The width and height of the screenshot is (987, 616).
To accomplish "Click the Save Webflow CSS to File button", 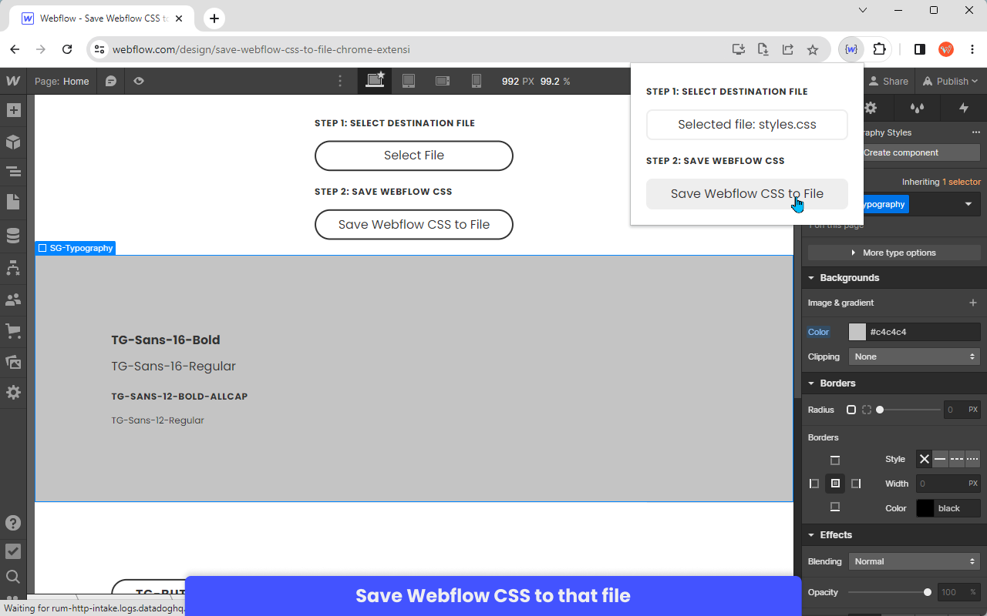I will click(x=746, y=193).
